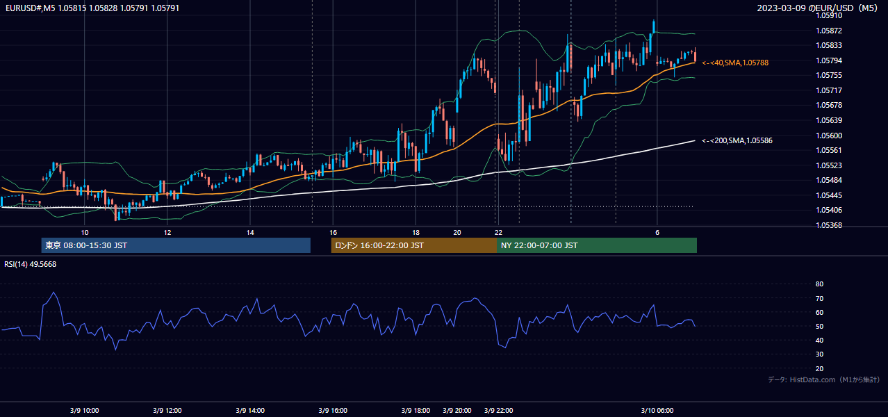Image resolution: width=888 pixels, height=417 pixels.
Task: Click price axis value 1.05484
Action: point(828,180)
